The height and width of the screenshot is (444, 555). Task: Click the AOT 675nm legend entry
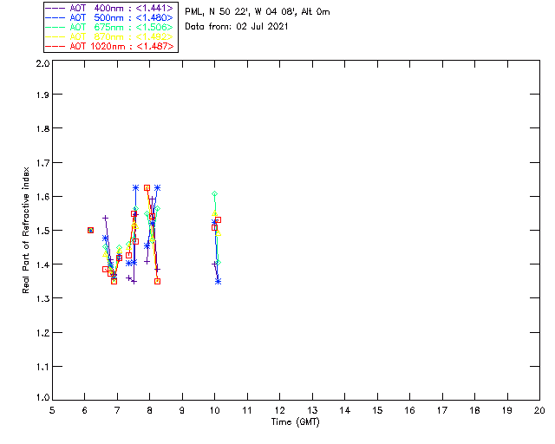[109, 27]
